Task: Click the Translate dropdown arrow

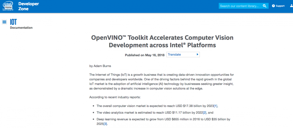Action: point(197,55)
